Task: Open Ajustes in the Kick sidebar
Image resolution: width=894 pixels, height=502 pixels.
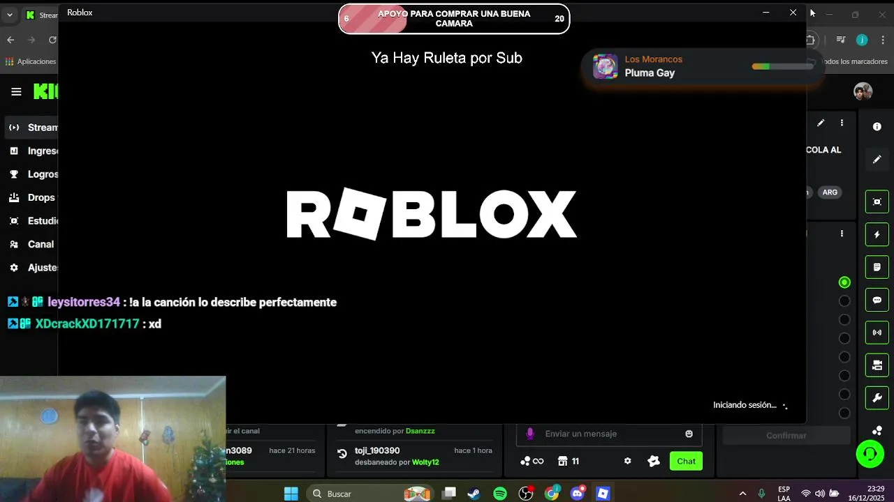Action: point(33,268)
